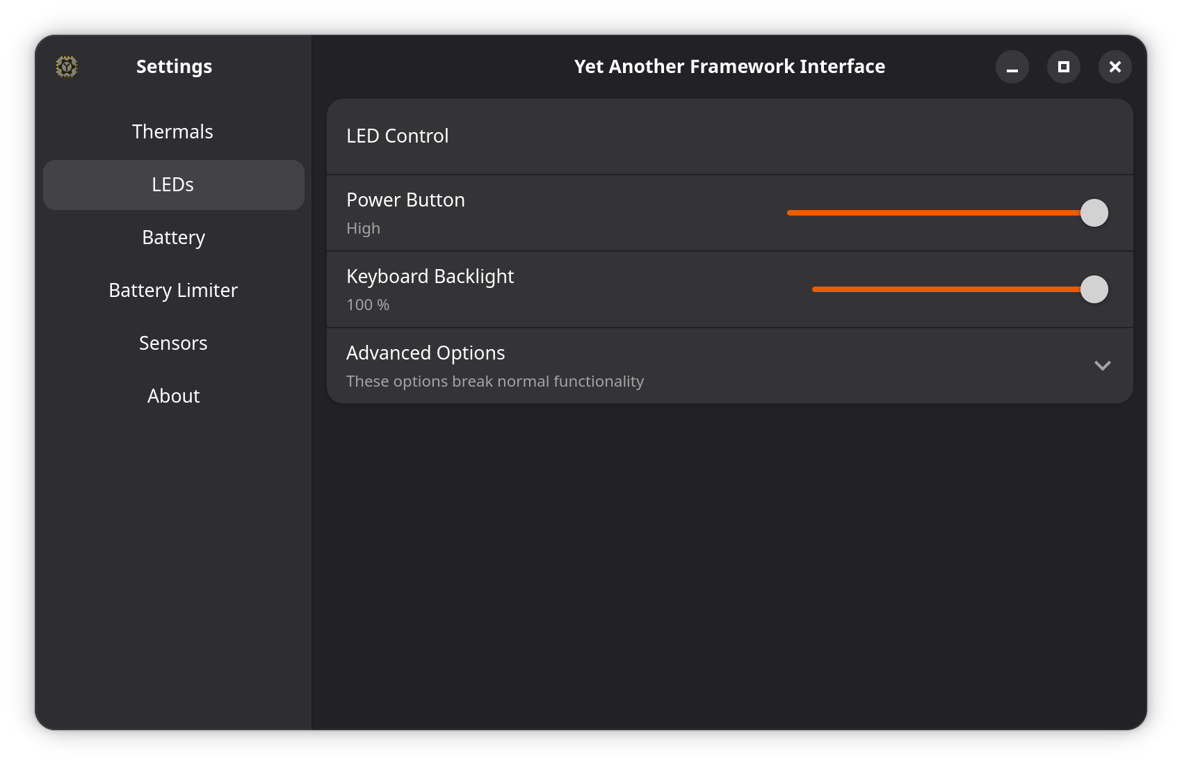Image resolution: width=1182 pixels, height=765 pixels.
Task: Open the Thermals settings page
Action: [x=172, y=131]
